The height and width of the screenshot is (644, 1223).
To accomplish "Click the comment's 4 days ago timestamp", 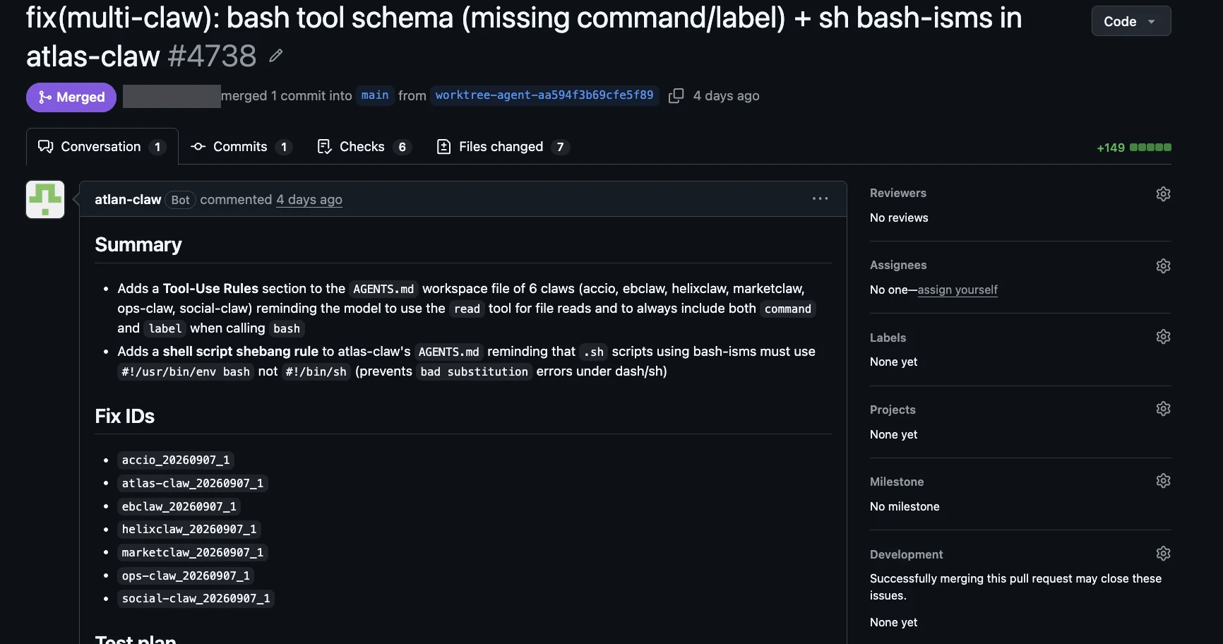I will pyautogui.click(x=309, y=200).
